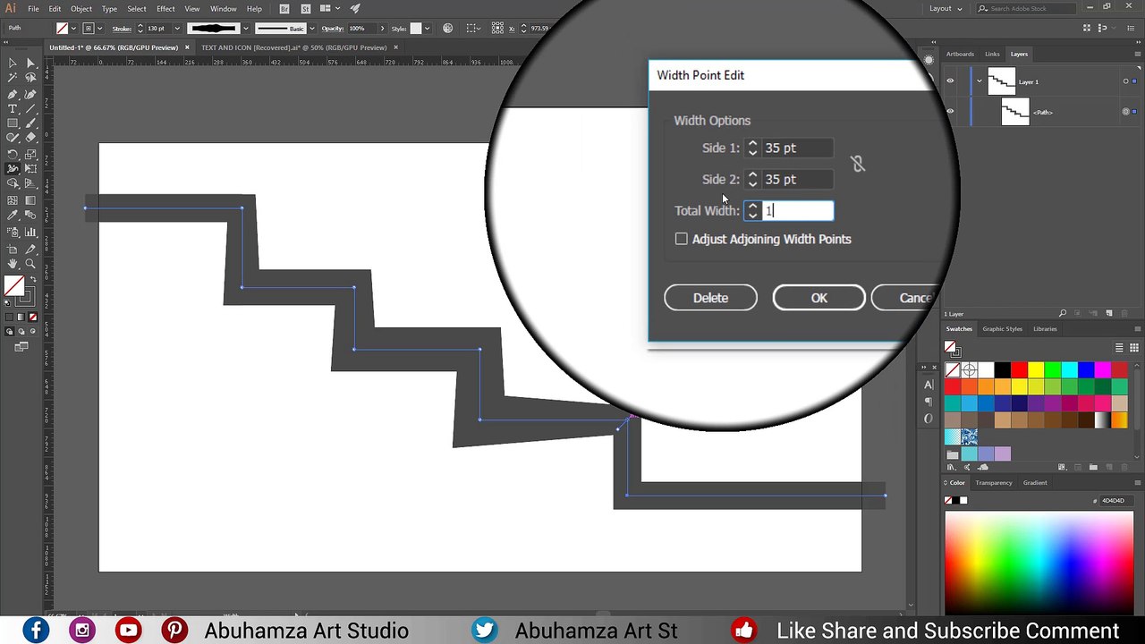This screenshot has height=644, width=1145.
Task: Select the Eyedropper tool
Action: 13,216
